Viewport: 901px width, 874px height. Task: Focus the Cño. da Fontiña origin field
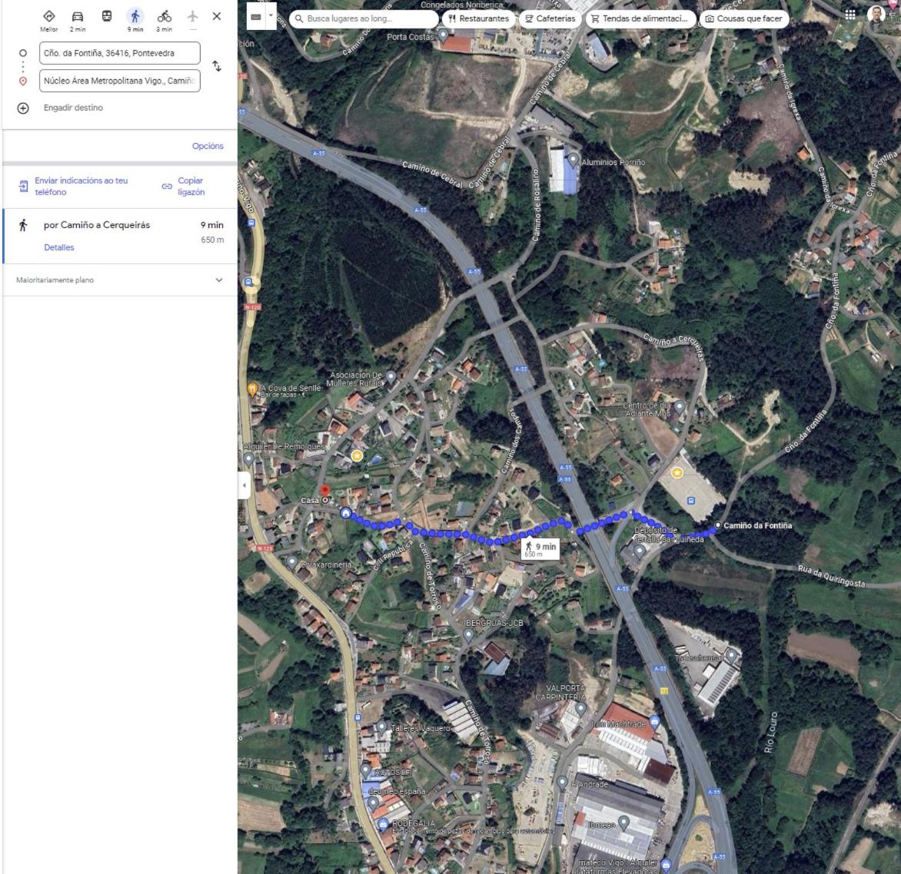[120, 53]
